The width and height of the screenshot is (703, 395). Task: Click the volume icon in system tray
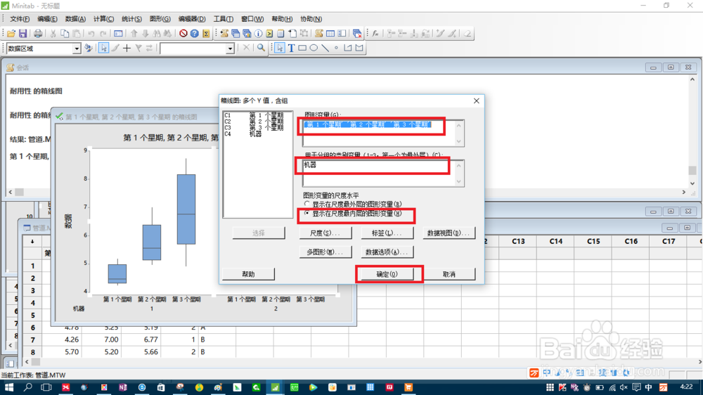pos(624,387)
